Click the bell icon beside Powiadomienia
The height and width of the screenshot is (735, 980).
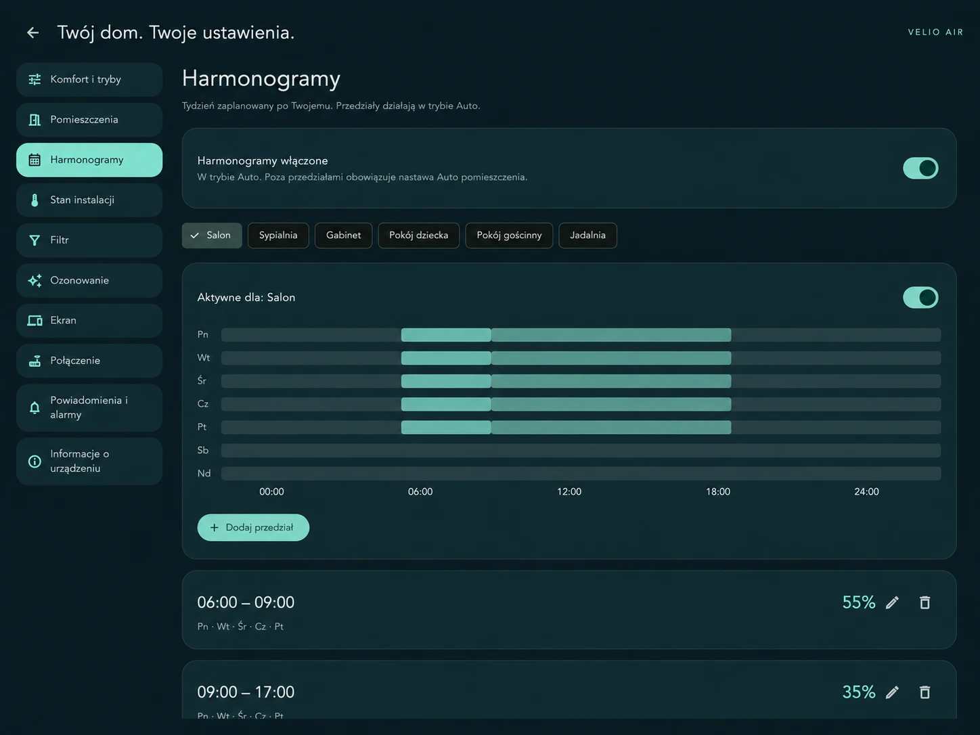pyautogui.click(x=35, y=407)
